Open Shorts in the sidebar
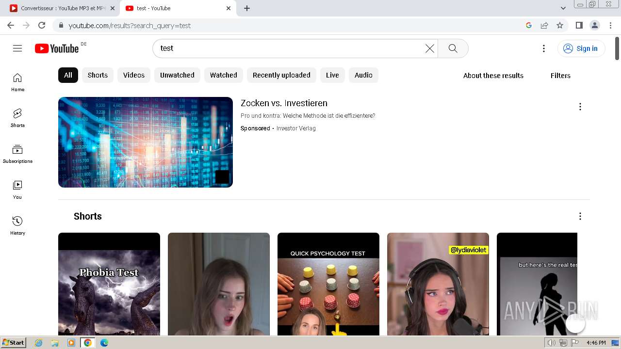Screen dimensions: 621x349 pyautogui.click(x=17, y=118)
